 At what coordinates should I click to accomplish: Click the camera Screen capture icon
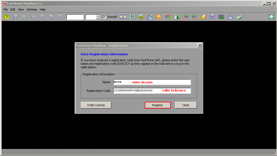pos(221,17)
